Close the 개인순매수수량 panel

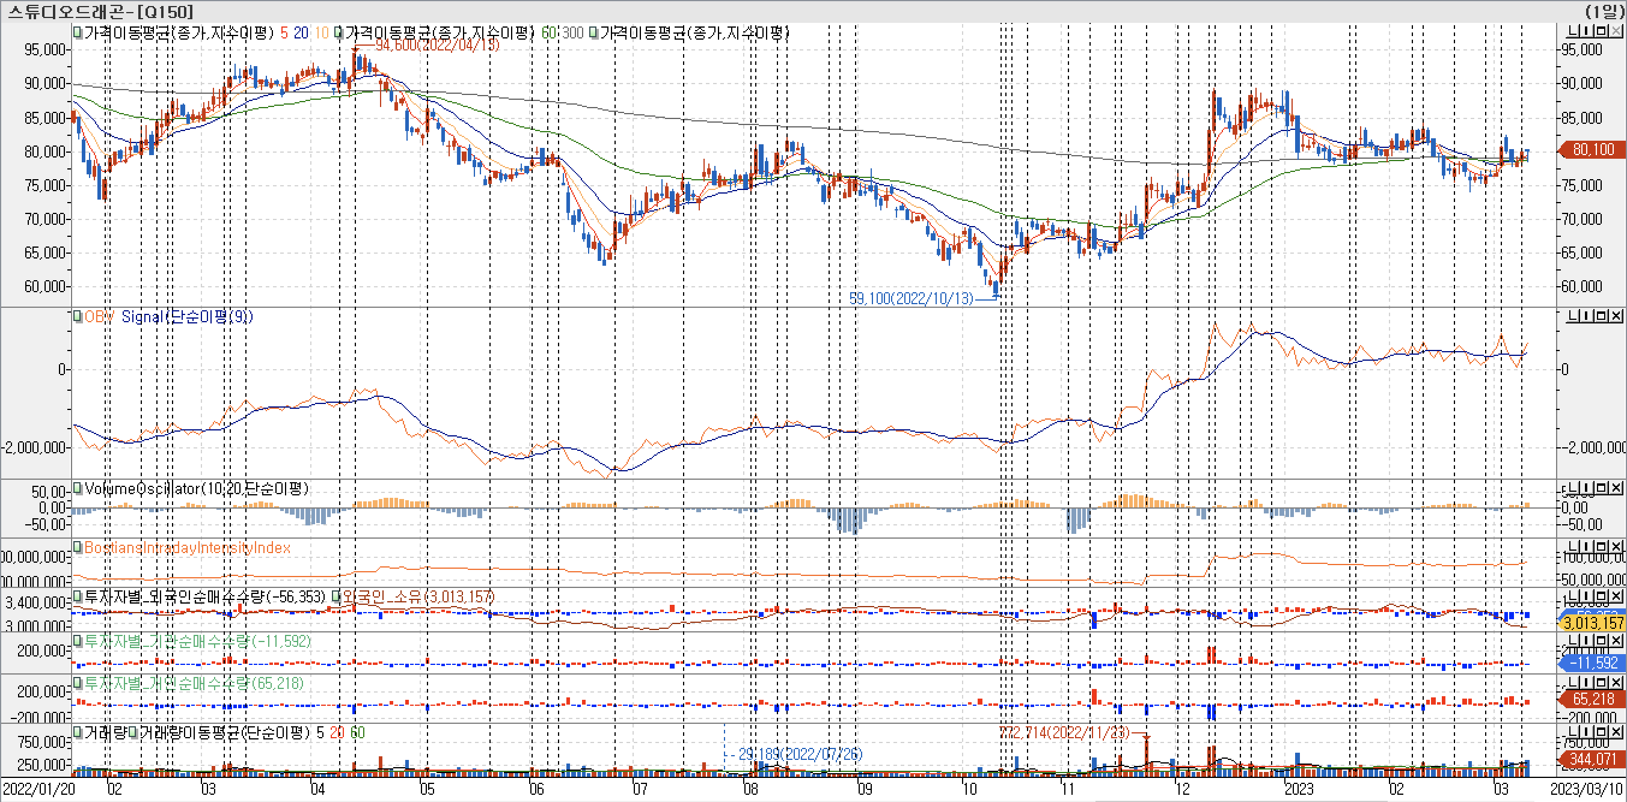(1616, 682)
